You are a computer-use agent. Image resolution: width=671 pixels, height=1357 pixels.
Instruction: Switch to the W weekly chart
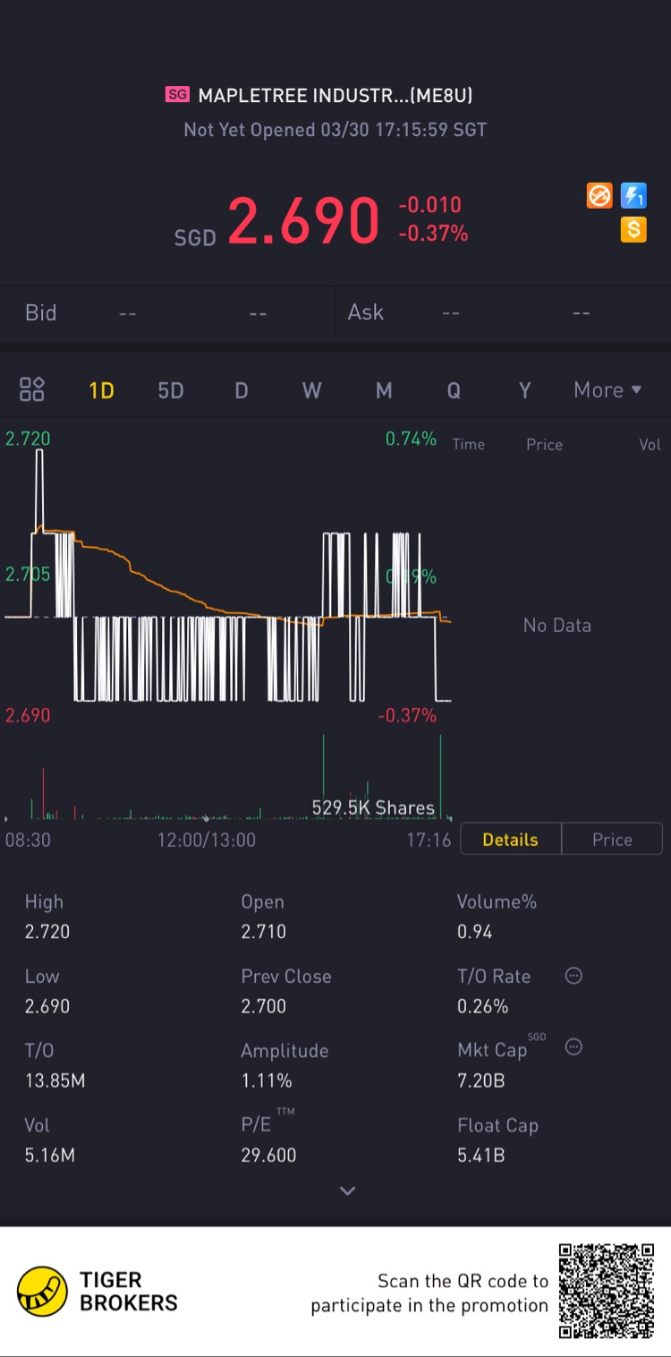point(311,390)
